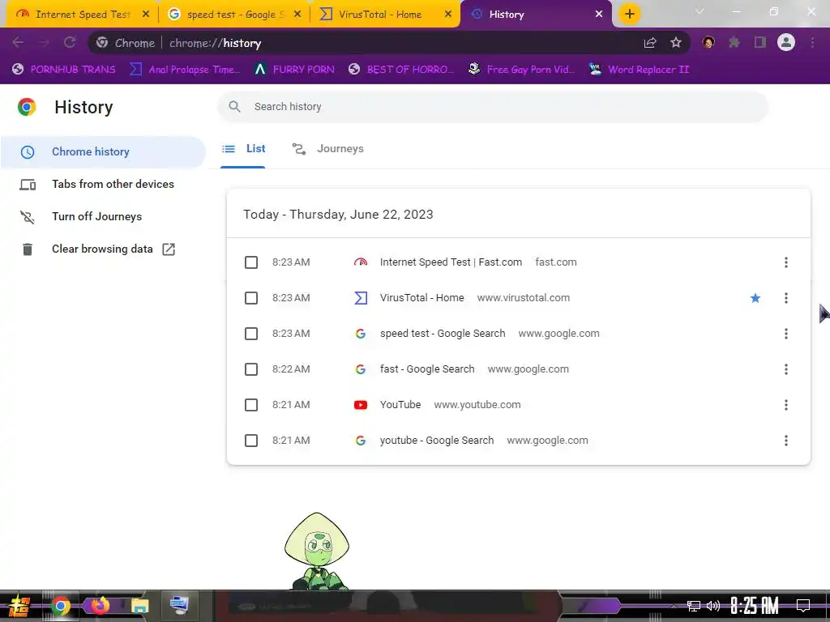The height and width of the screenshot is (622, 830).
Task: Click the 8:25 AM taskbar clock
Action: pyautogui.click(x=755, y=606)
